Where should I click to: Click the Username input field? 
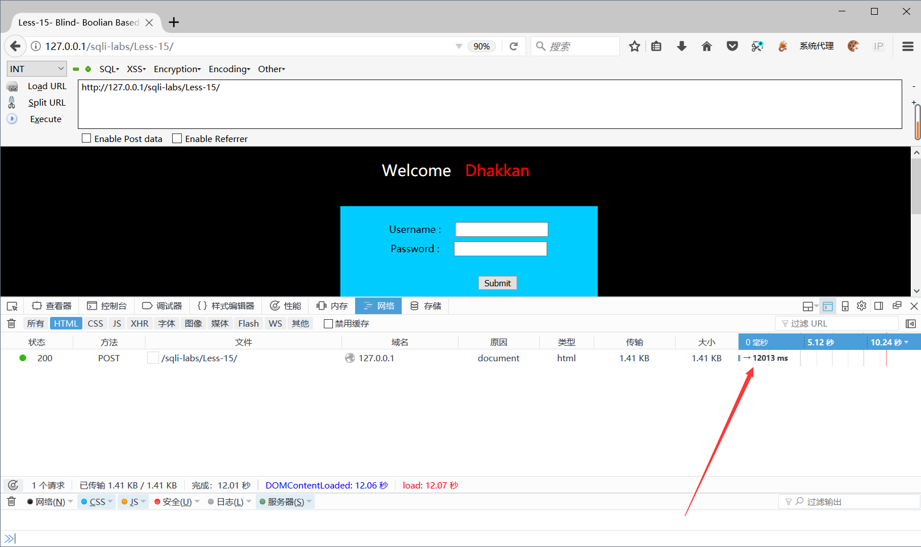click(x=501, y=229)
